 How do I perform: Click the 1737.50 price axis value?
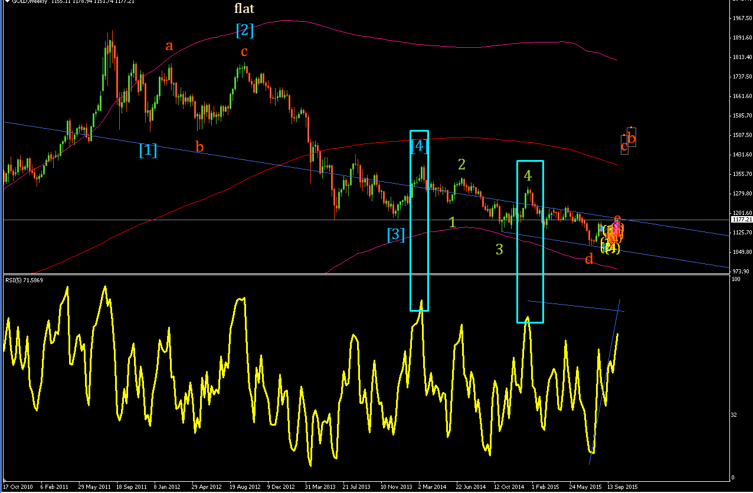tap(741, 77)
